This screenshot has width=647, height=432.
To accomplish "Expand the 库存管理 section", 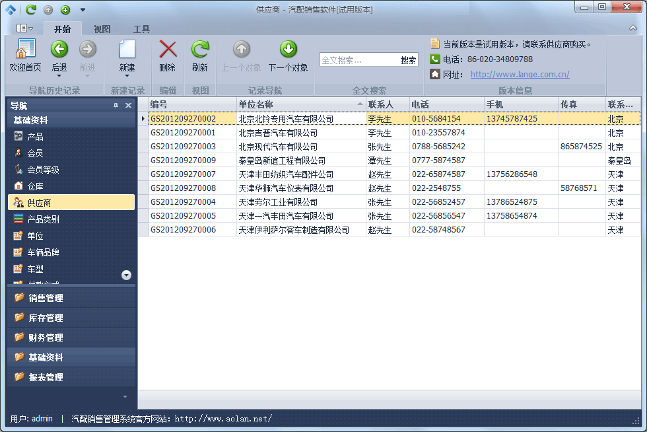I will pos(46,318).
